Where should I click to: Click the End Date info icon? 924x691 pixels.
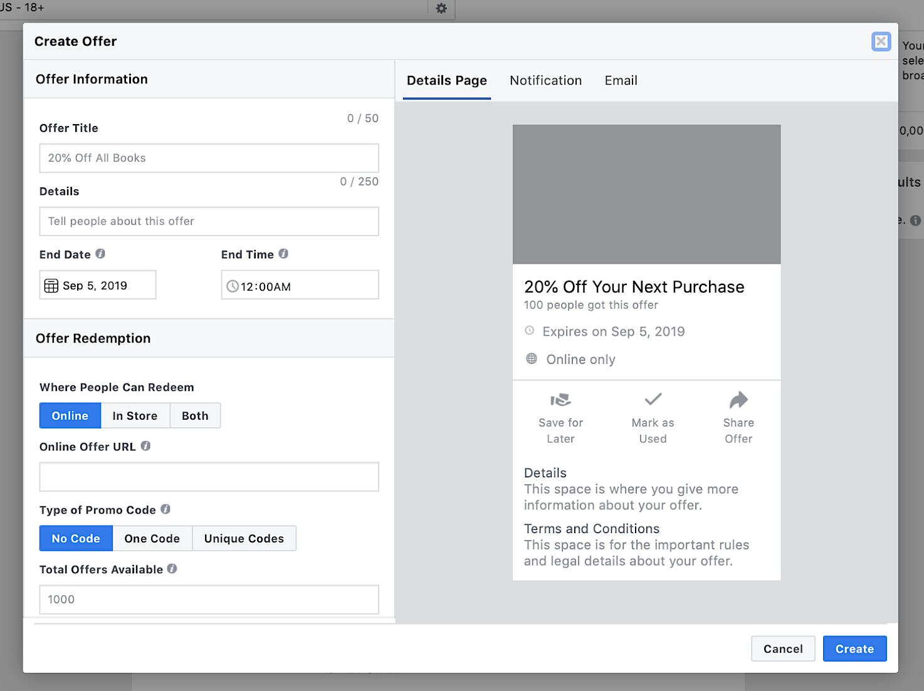(x=100, y=254)
